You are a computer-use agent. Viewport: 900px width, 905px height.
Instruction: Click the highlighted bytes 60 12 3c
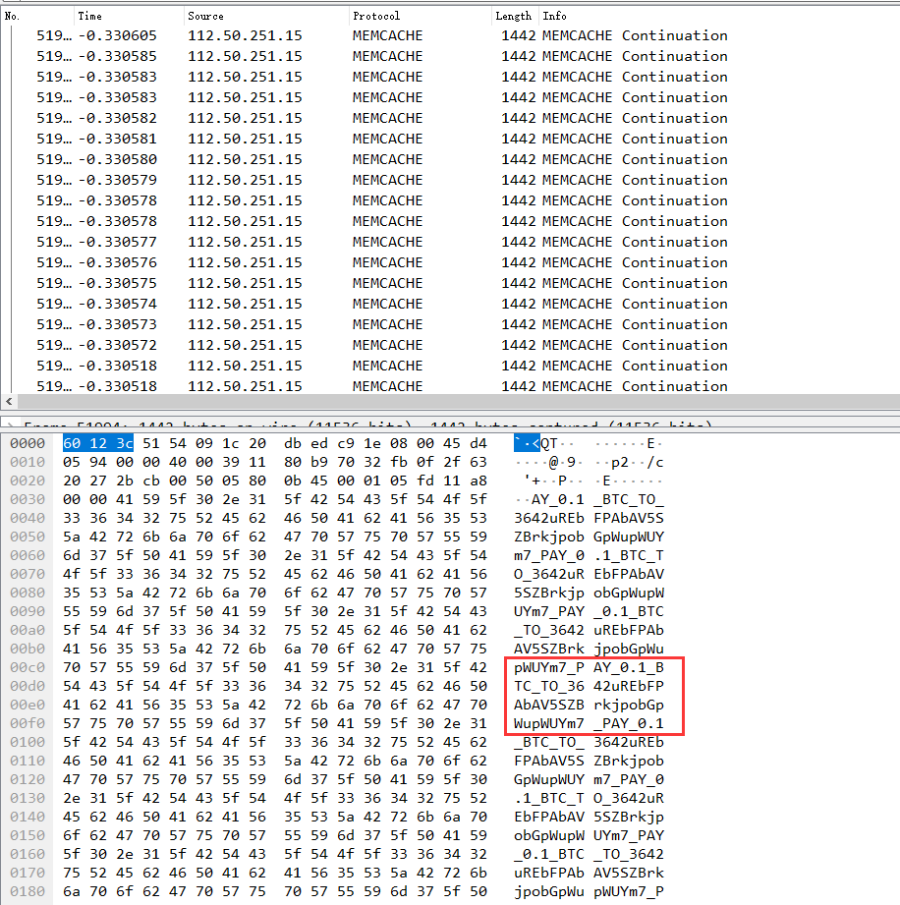click(97, 443)
